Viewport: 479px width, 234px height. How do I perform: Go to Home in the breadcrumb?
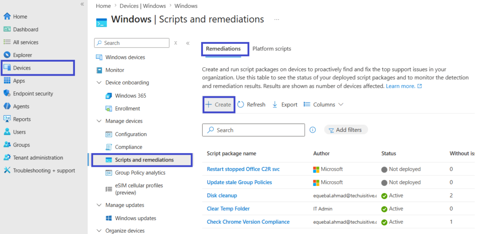pos(103,6)
